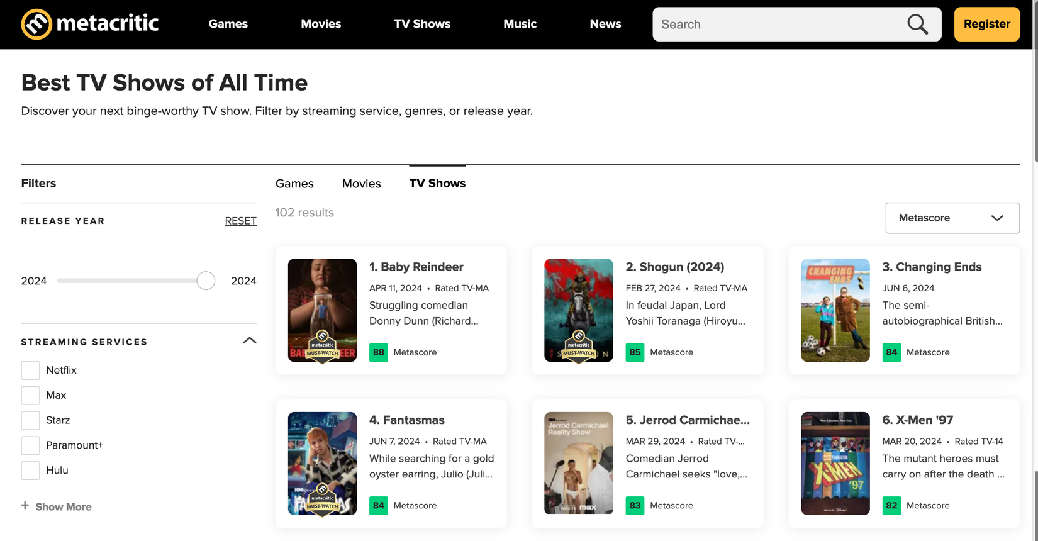
Task: Open the Jerrod Carmichael title link
Action: click(x=688, y=420)
